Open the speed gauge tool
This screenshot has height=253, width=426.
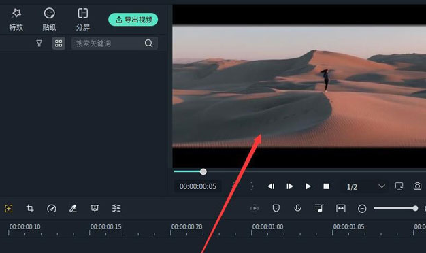click(x=52, y=209)
